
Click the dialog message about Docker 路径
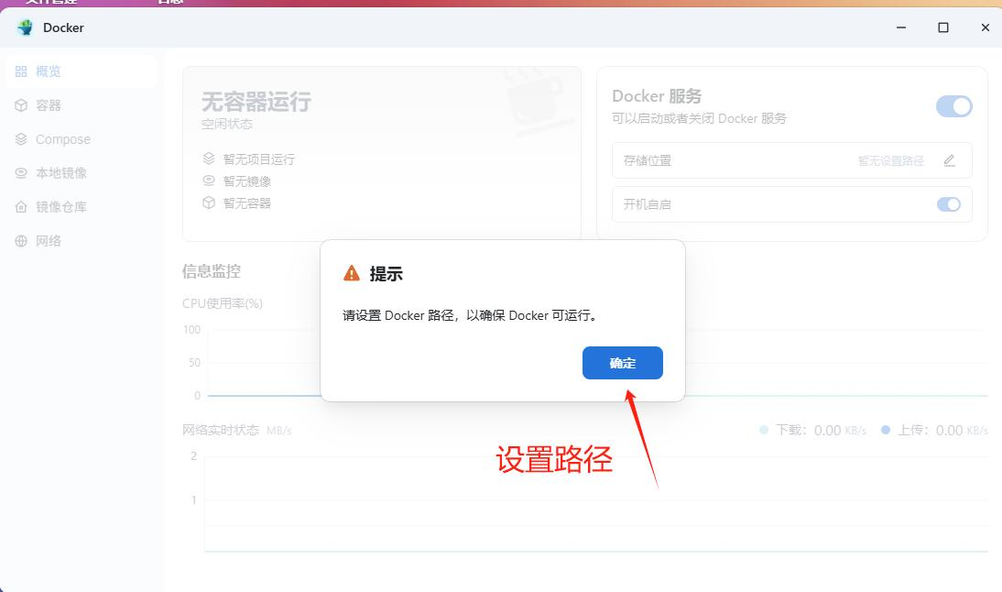[471, 315]
